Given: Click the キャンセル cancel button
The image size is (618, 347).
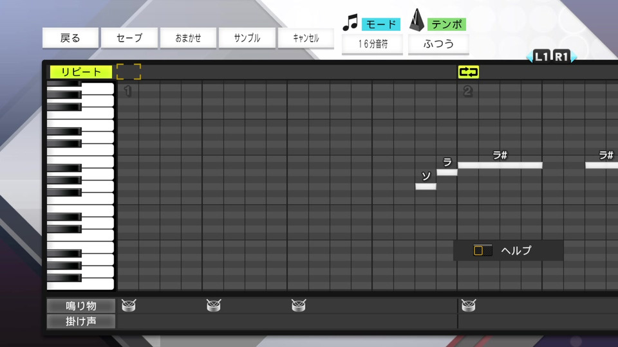Looking at the screenshot, I should (x=306, y=38).
